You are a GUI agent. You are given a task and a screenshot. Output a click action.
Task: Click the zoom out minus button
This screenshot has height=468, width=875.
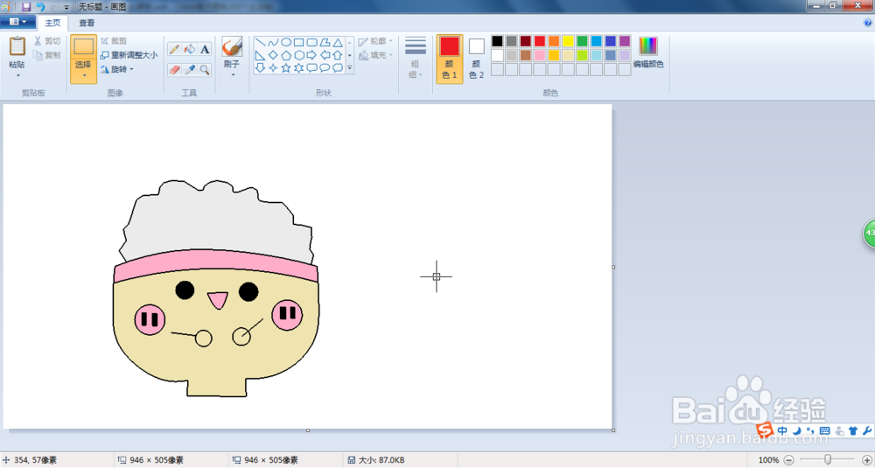[x=788, y=460]
